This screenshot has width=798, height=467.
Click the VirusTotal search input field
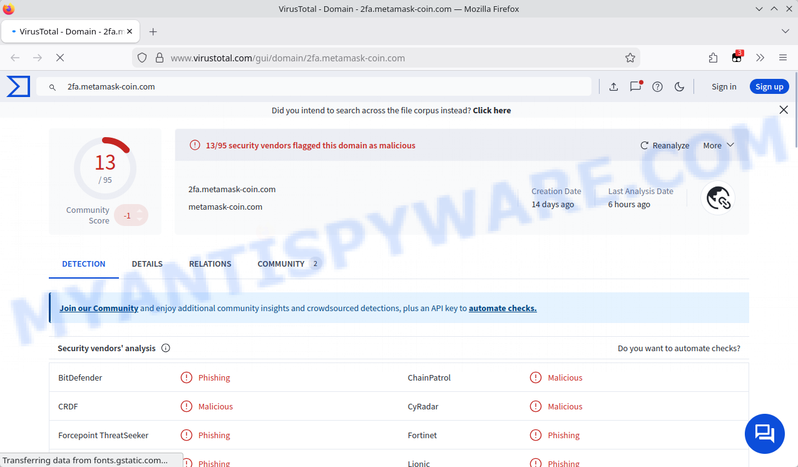point(313,87)
